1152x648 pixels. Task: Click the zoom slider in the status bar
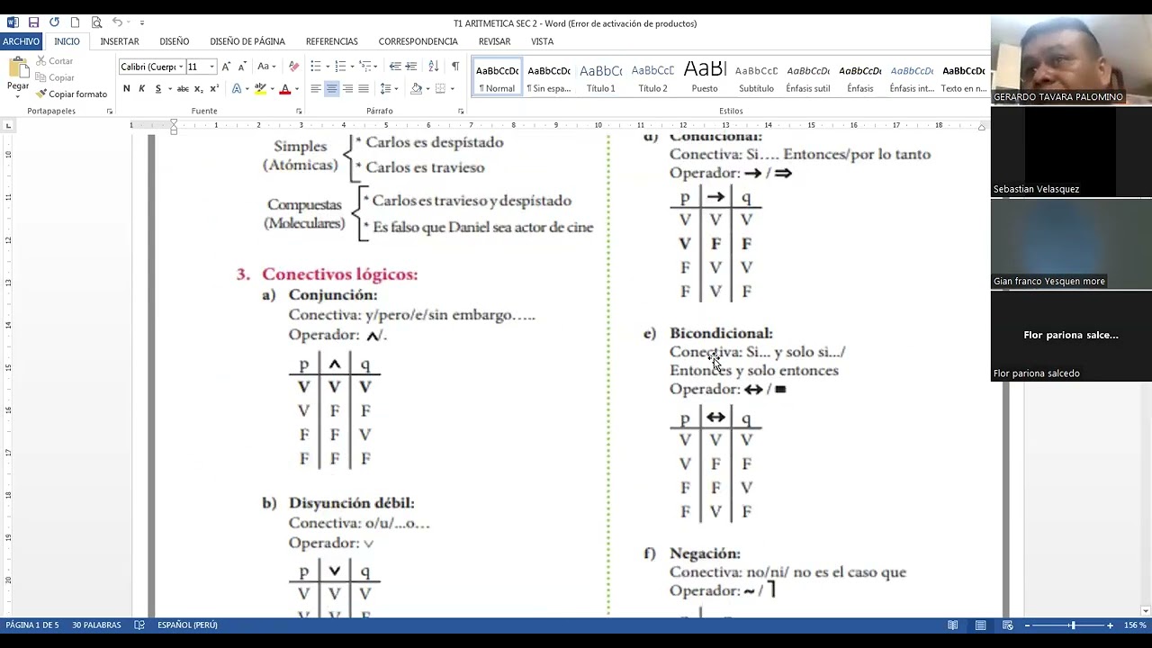[x=1071, y=625]
